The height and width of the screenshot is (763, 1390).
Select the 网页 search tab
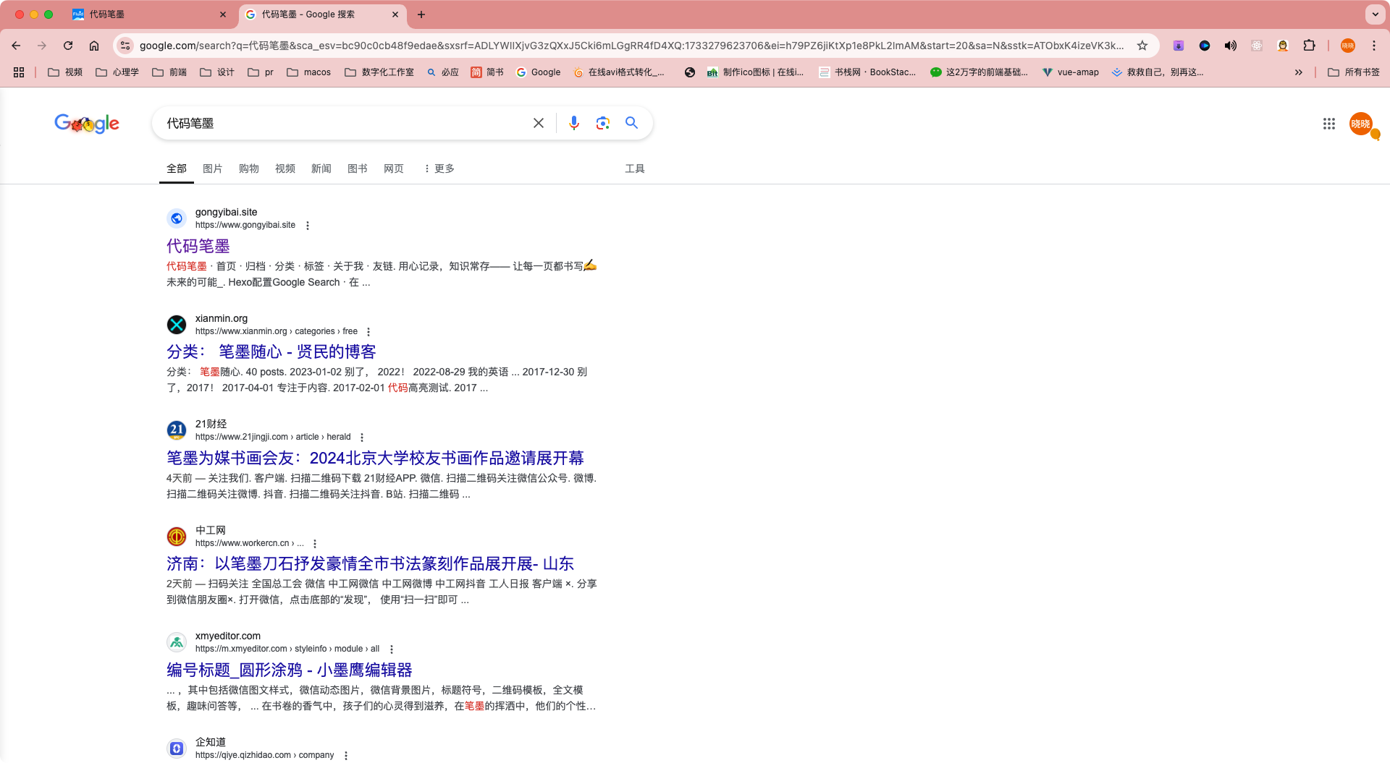pyautogui.click(x=394, y=169)
